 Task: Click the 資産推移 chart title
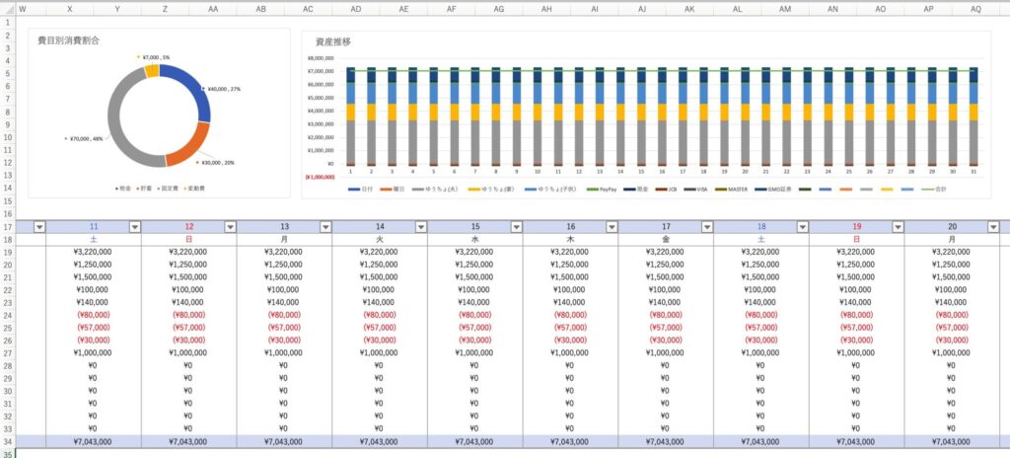click(x=333, y=42)
